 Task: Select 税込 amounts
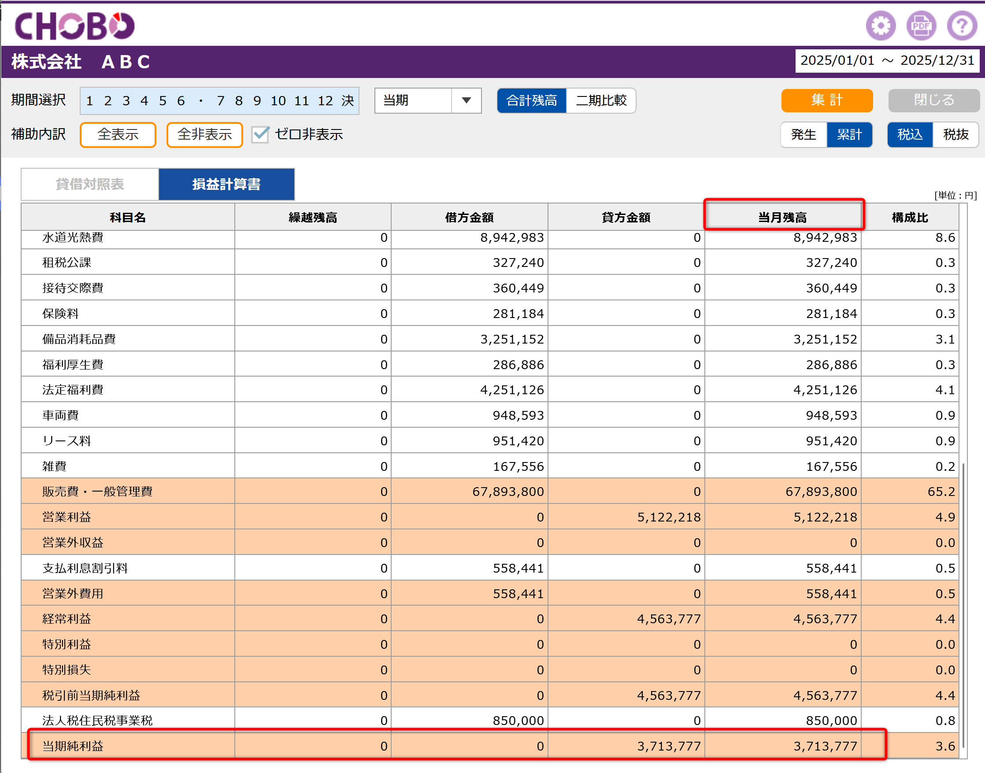pos(910,134)
